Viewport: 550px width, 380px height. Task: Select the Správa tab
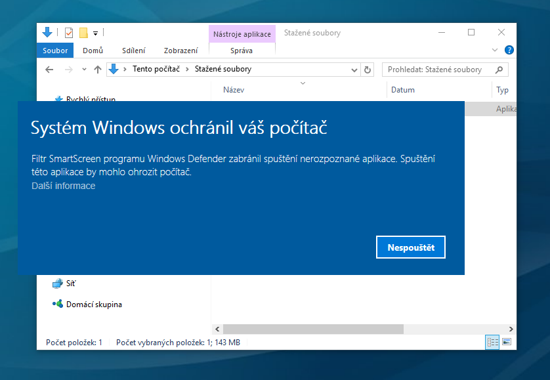242,51
